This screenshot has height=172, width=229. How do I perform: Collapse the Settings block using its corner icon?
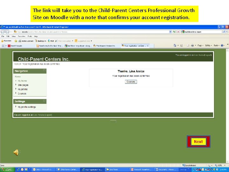tap(44, 101)
